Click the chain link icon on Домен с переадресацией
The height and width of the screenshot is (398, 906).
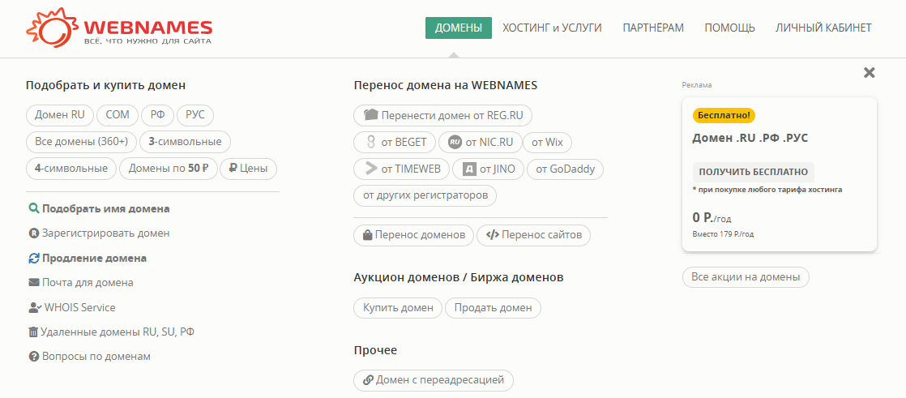368,380
